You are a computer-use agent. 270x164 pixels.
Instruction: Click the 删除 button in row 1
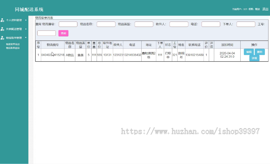[x=260, y=52]
